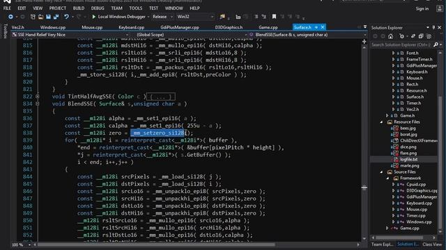Switch to the Vec2.h tab
This screenshot has height=250, width=446.
click(17, 27)
